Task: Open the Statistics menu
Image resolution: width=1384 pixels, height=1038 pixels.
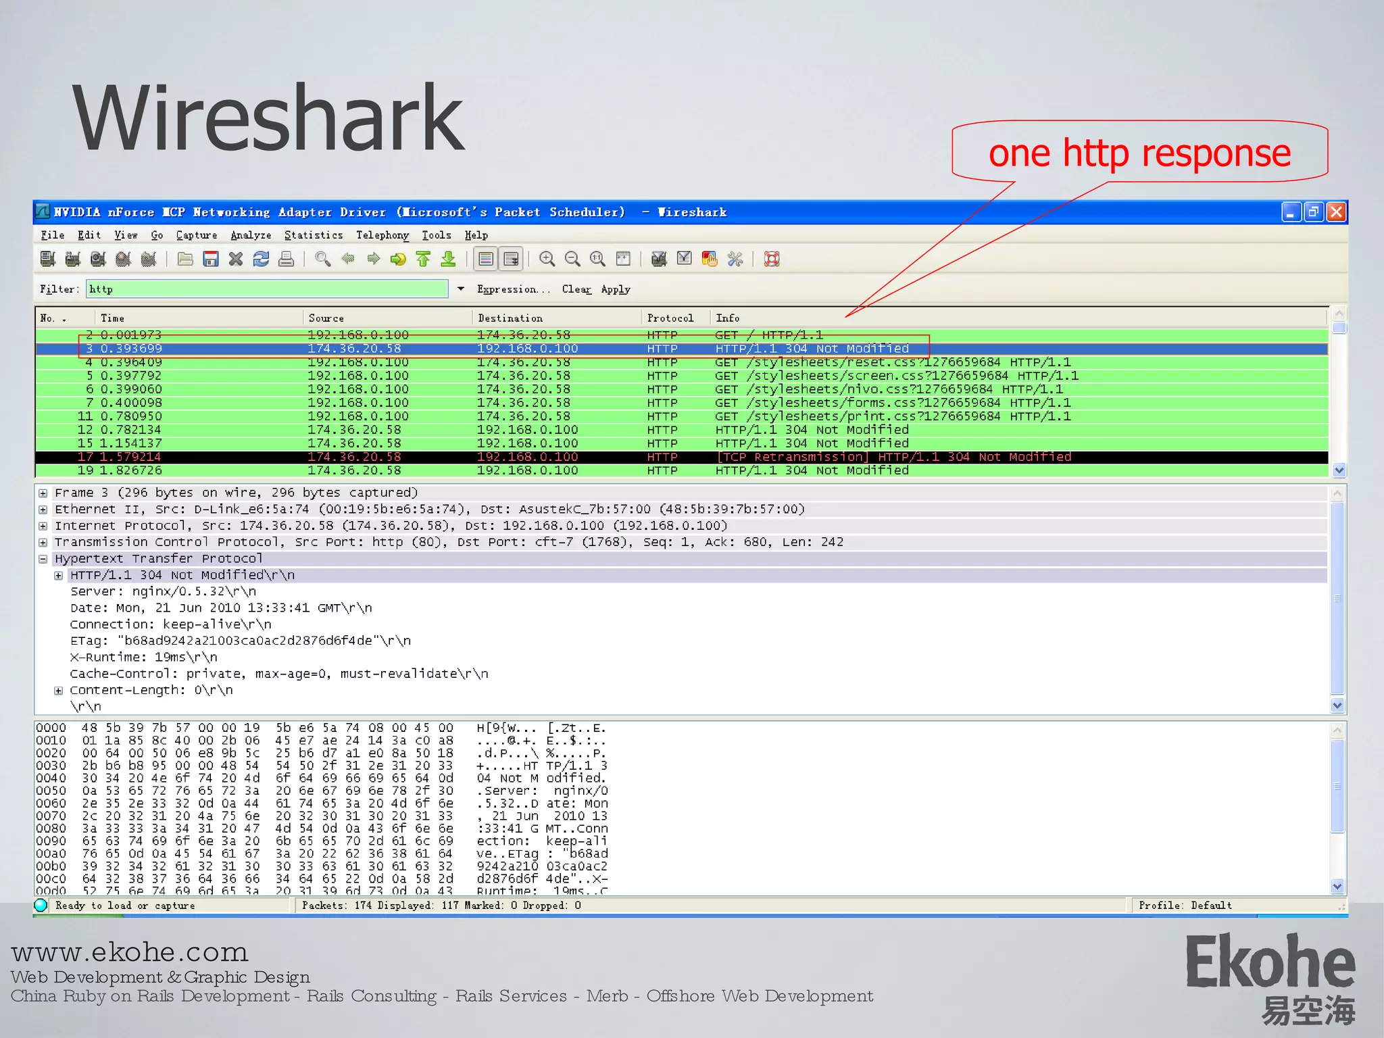Action: 314,235
